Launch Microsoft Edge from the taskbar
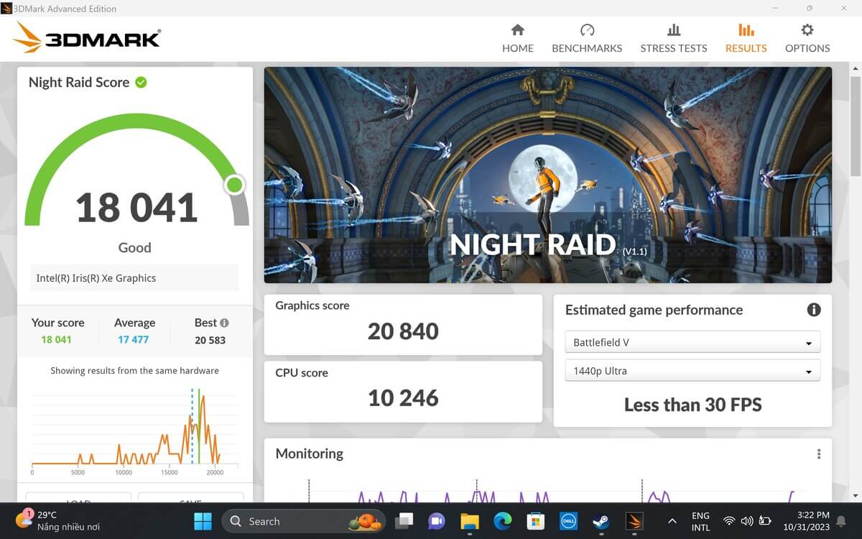The image size is (862, 539). 502,521
